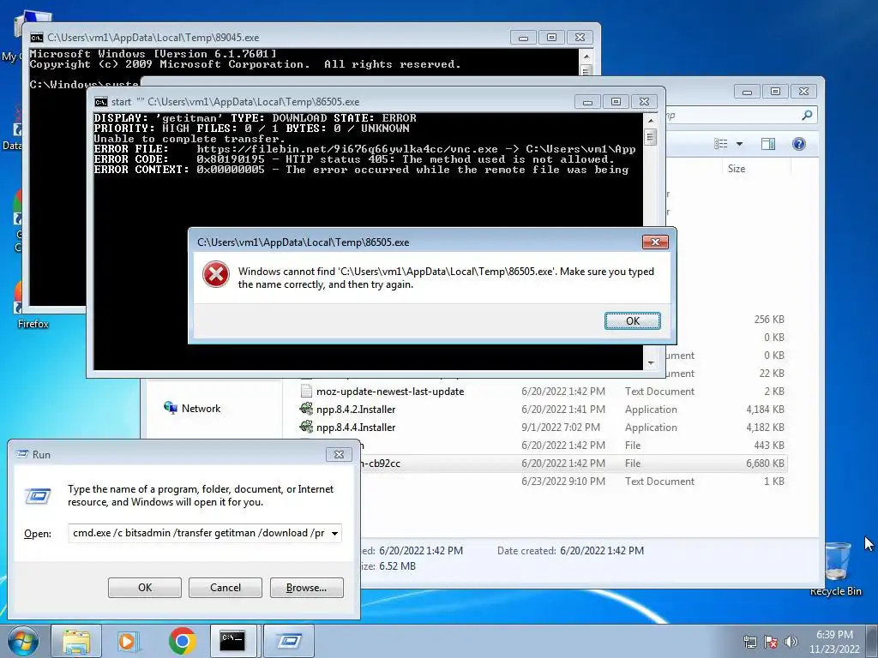Click scrollbar thumb in 86505.exe console
Screen dimensions: 878x658
[x=650, y=136]
